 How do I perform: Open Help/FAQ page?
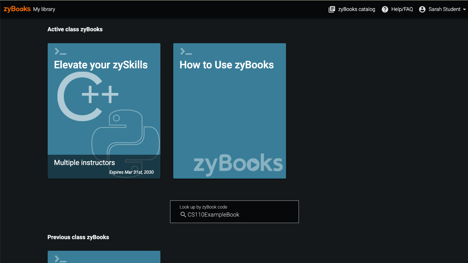(x=397, y=9)
